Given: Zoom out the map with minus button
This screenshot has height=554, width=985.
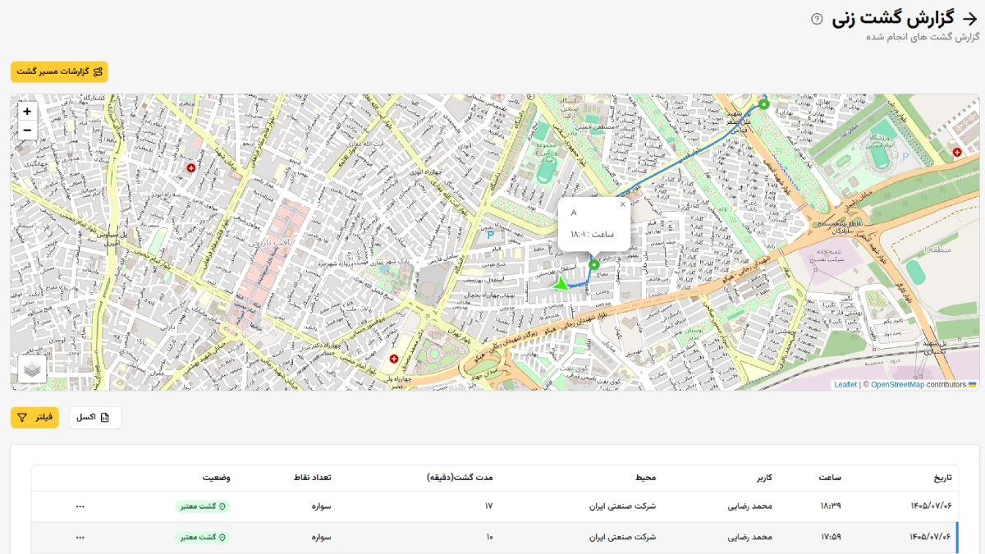Looking at the screenshot, I should click(x=27, y=130).
